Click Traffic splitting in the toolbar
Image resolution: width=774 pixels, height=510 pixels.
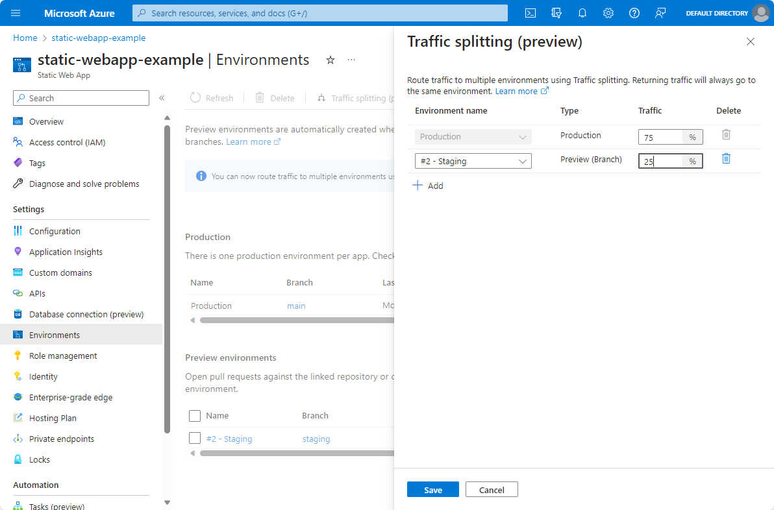355,98
